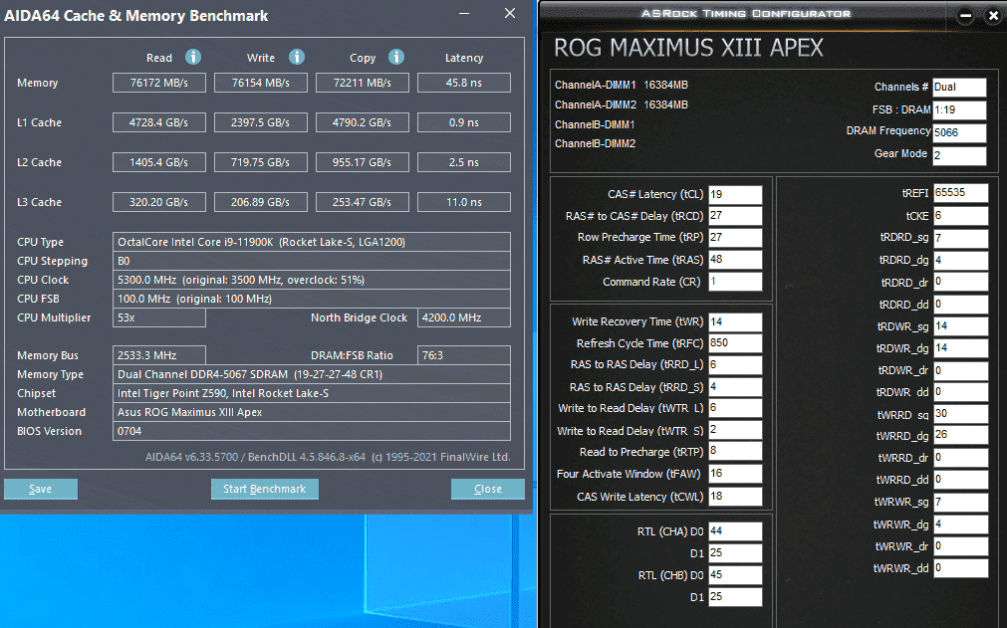The height and width of the screenshot is (628, 1007).
Task: Click the Gear Mode field
Action: pyautogui.click(x=959, y=155)
